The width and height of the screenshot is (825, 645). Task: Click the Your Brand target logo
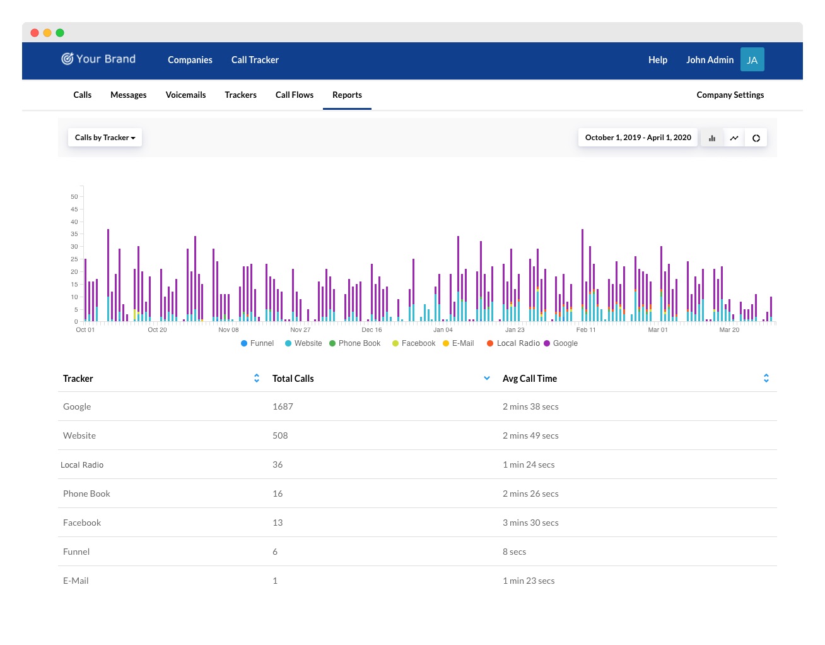pyautogui.click(x=67, y=59)
